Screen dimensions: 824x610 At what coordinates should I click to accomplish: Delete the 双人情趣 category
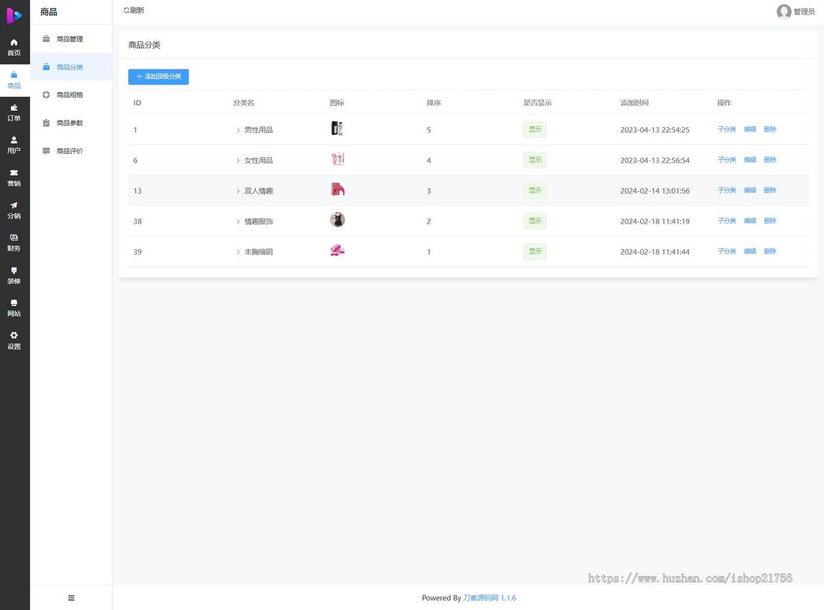770,190
